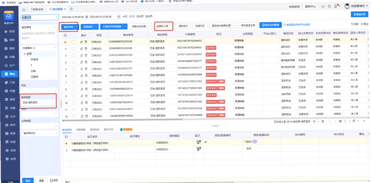Open 门店 store section in sidebar
The height and width of the screenshot is (183, 371).
[10, 82]
